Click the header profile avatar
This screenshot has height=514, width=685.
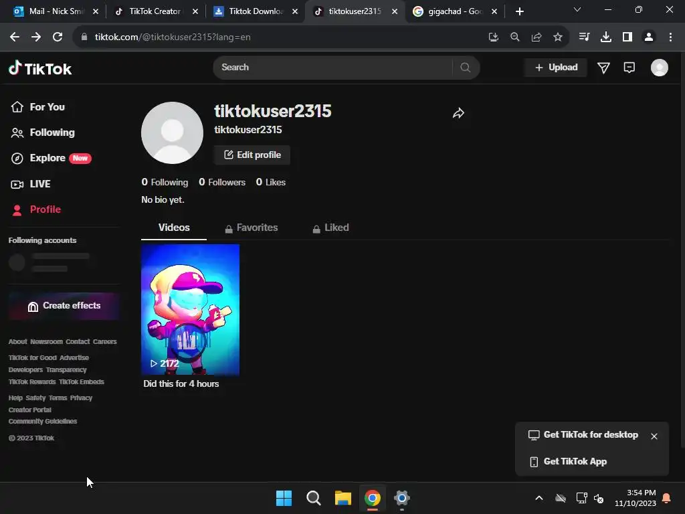point(659,68)
